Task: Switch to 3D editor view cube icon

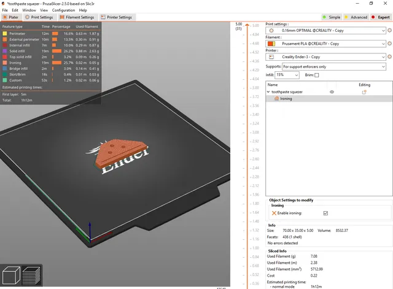Action: (11, 275)
